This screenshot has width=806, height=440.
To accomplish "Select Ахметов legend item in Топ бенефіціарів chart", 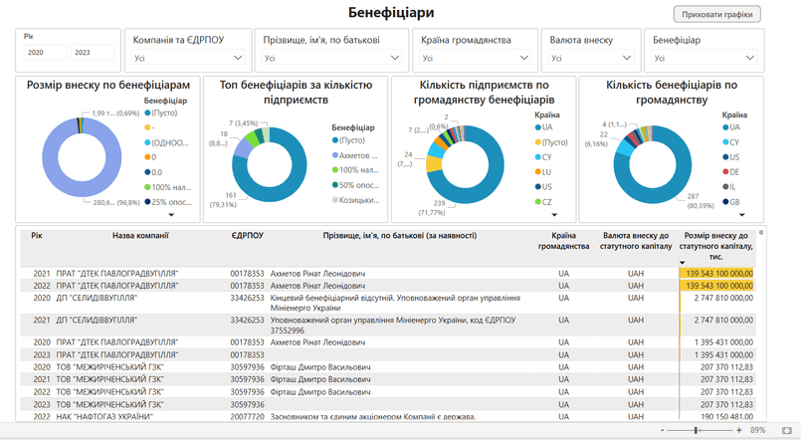I will click(356, 156).
